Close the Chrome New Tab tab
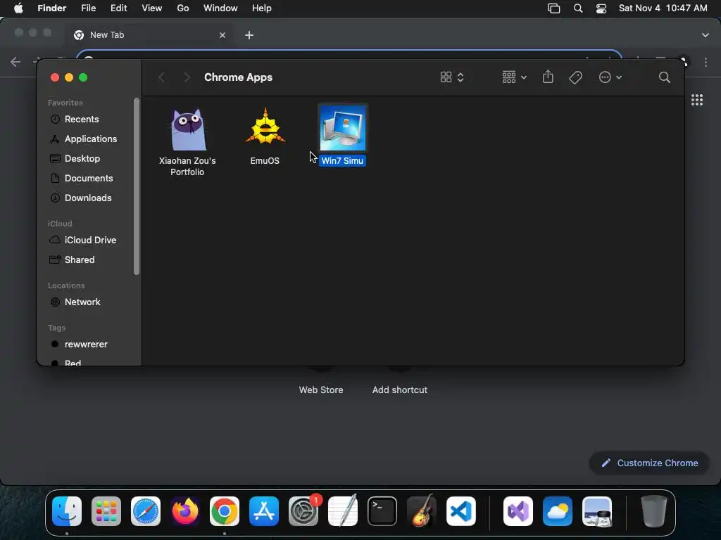 coord(222,35)
